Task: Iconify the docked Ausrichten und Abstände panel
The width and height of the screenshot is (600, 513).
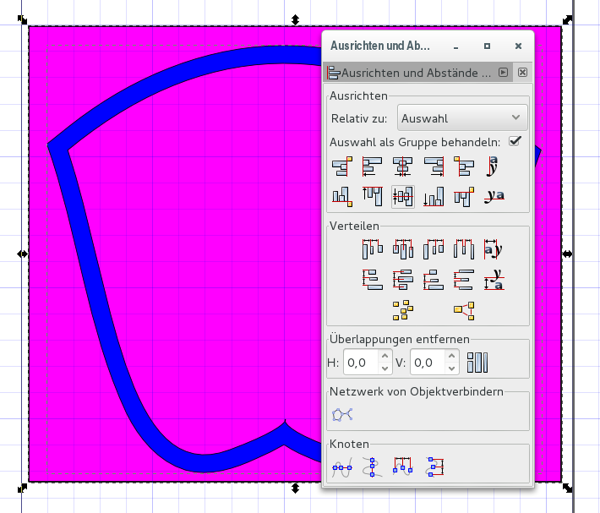Action: [x=503, y=73]
